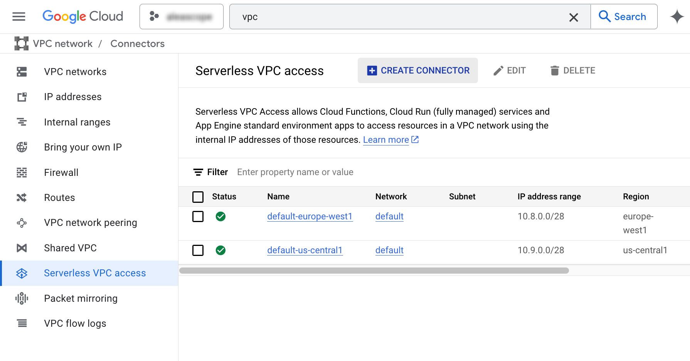Image resolution: width=690 pixels, height=361 pixels.
Task: Open VPC network peering menu item
Action: 91,222
